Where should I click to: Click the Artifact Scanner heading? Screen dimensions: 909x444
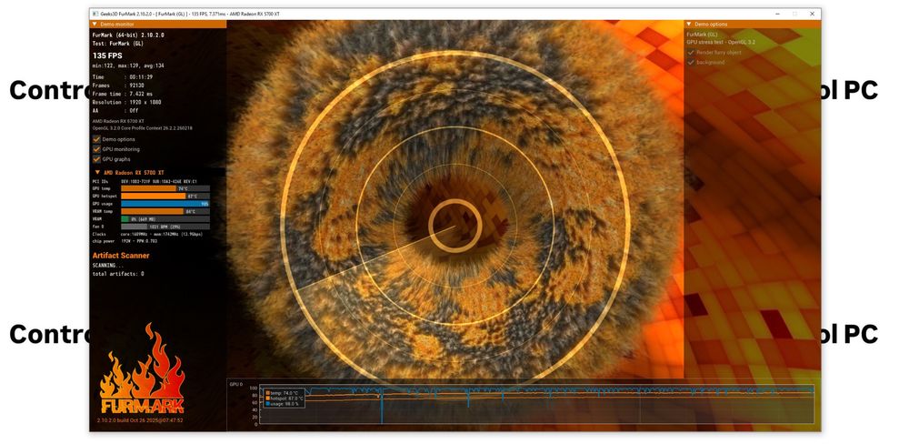121,256
